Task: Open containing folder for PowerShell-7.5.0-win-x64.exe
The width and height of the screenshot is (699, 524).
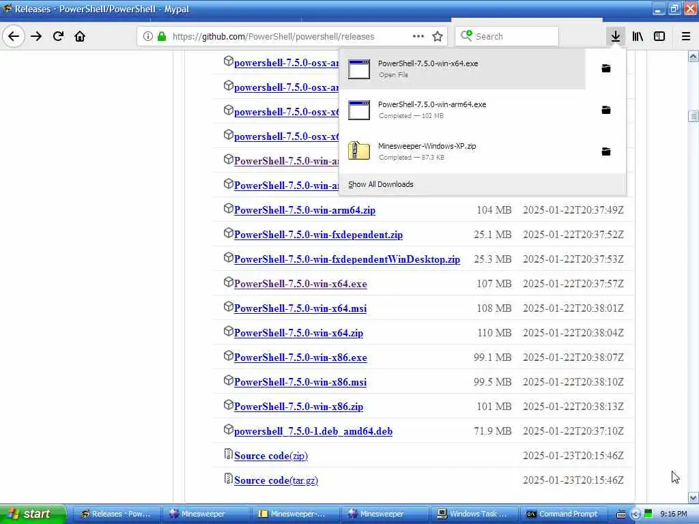Action: tap(606, 69)
